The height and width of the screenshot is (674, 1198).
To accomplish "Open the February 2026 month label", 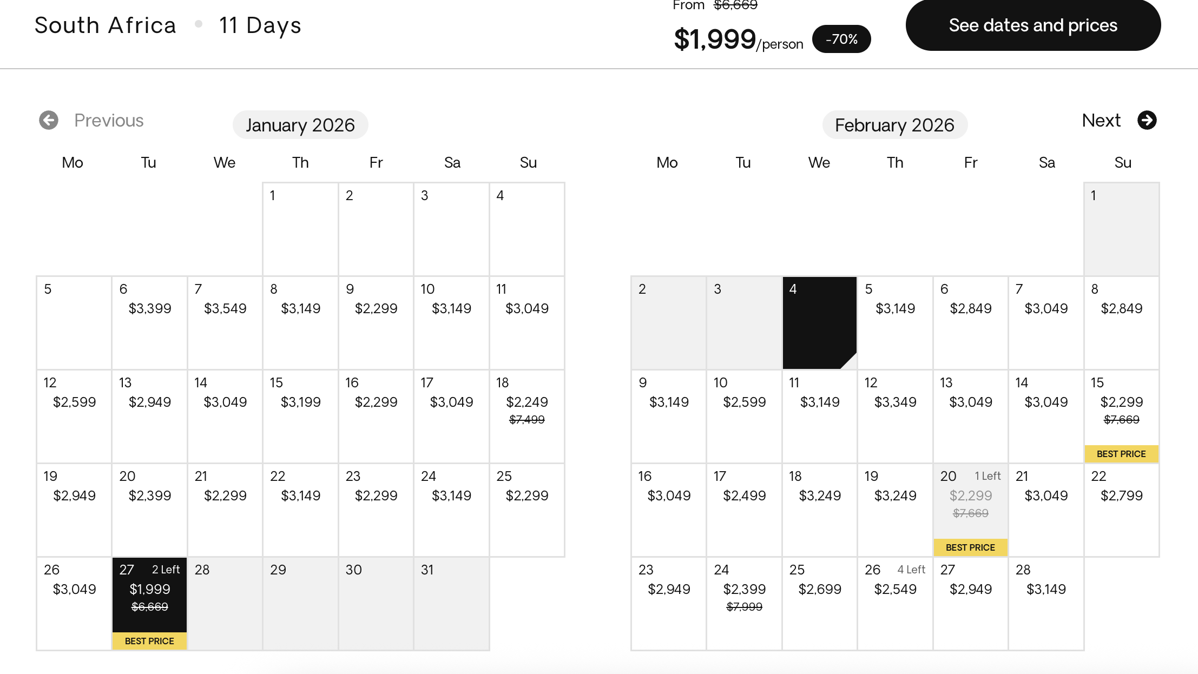I will tap(894, 125).
